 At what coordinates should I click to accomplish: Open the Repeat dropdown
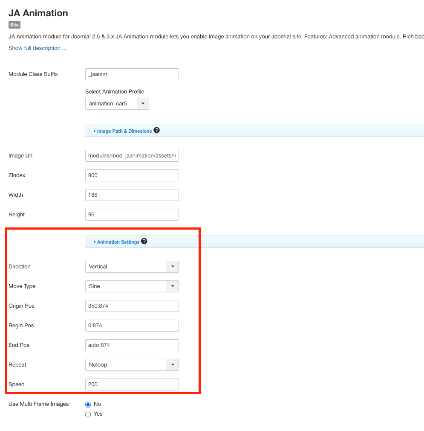[x=132, y=365]
